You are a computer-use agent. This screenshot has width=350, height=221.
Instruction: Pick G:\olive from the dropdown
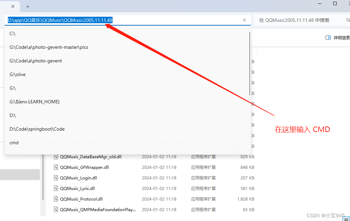(x=128, y=74)
